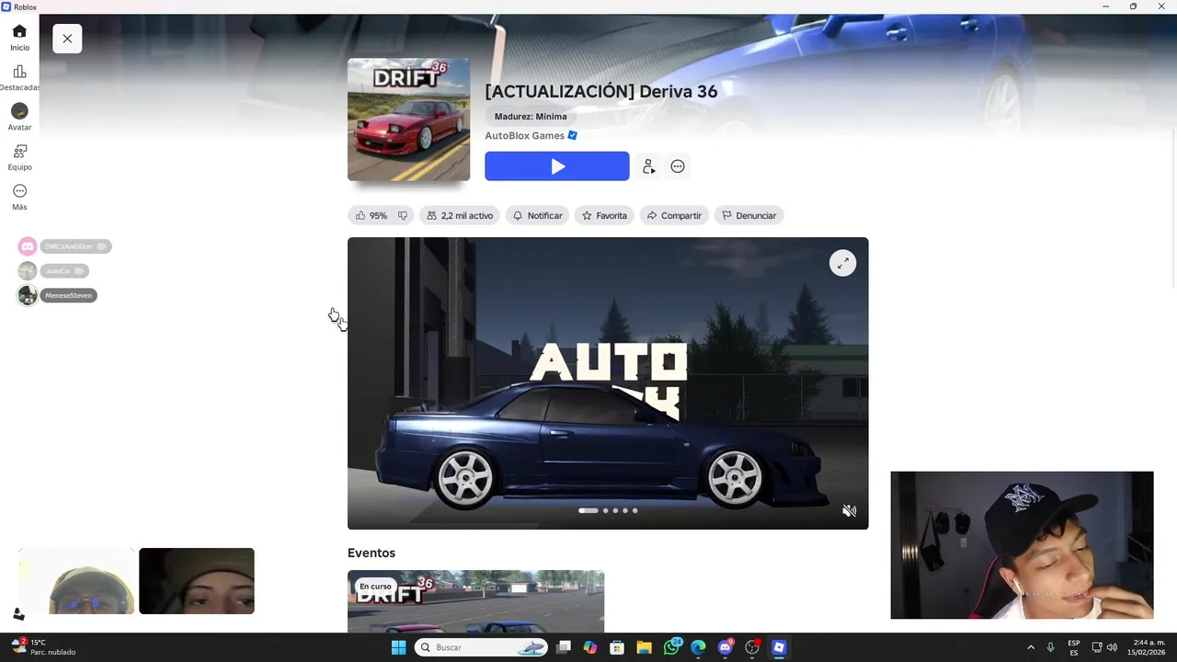Toggle Favorita star for the game

[x=604, y=215]
